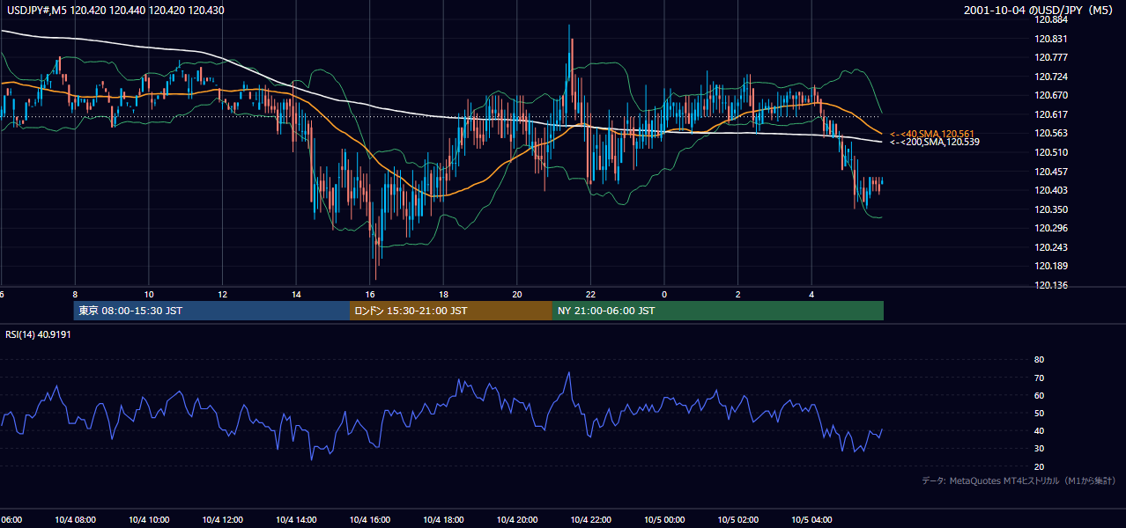Click RSI scale value 70
1126x528 pixels.
pyautogui.click(x=1039, y=378)
